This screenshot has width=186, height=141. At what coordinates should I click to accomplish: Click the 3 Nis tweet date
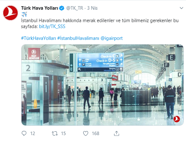92,8
